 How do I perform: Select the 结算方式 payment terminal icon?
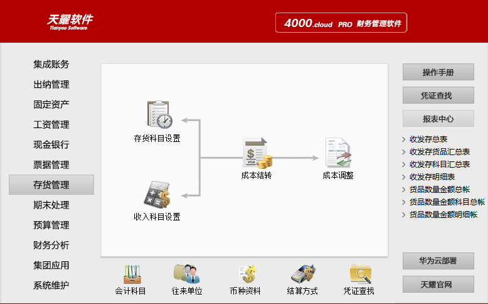pos(302,274)
